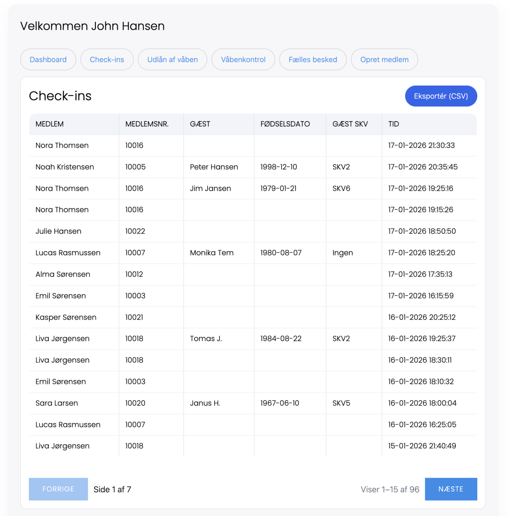
Task: Click the FØDSELSDATO column header
Action: coord(285,124)
